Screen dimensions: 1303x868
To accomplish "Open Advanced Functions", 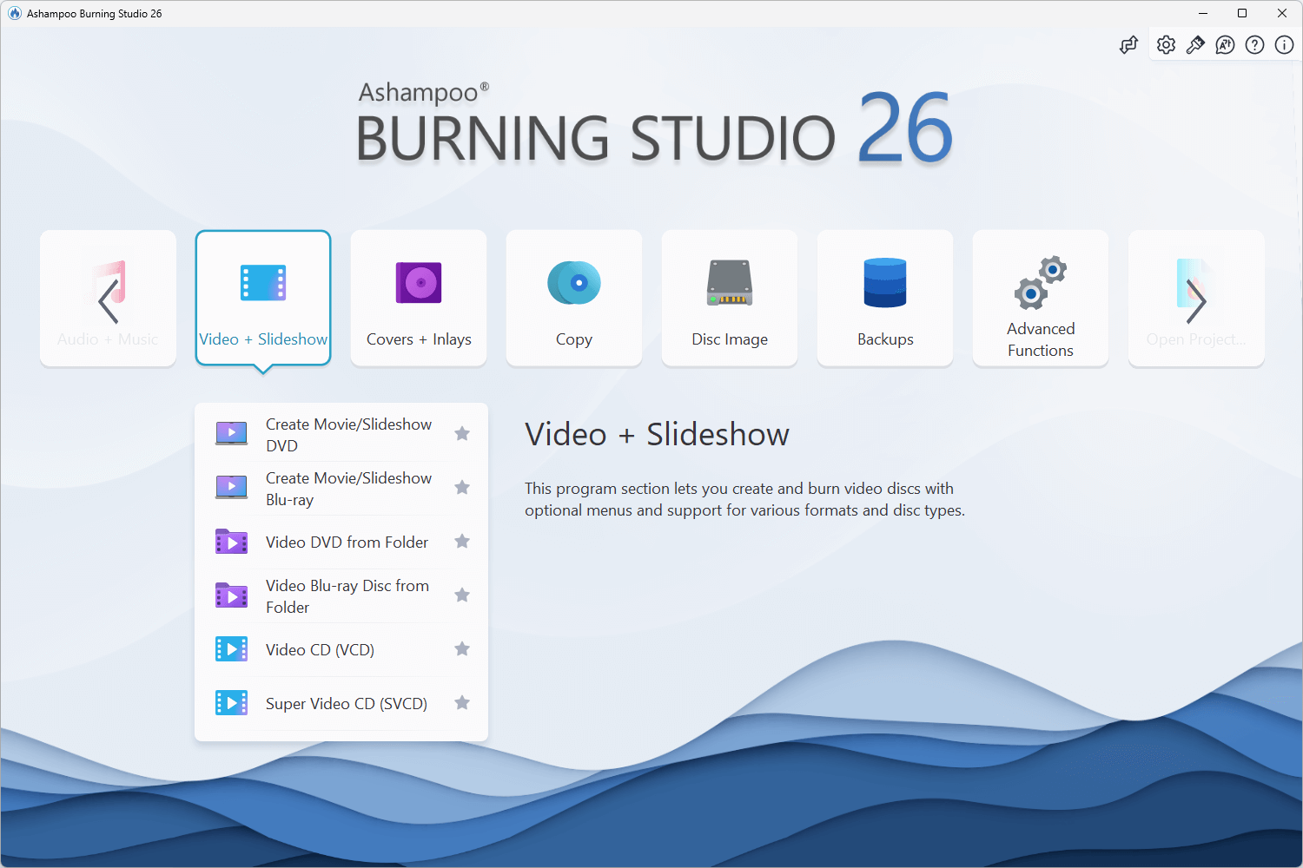I will (x=1040, y=298).
